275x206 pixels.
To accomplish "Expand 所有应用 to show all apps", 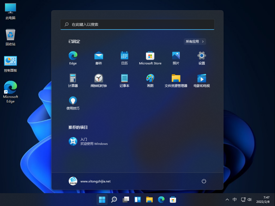I will coord(195,42).
